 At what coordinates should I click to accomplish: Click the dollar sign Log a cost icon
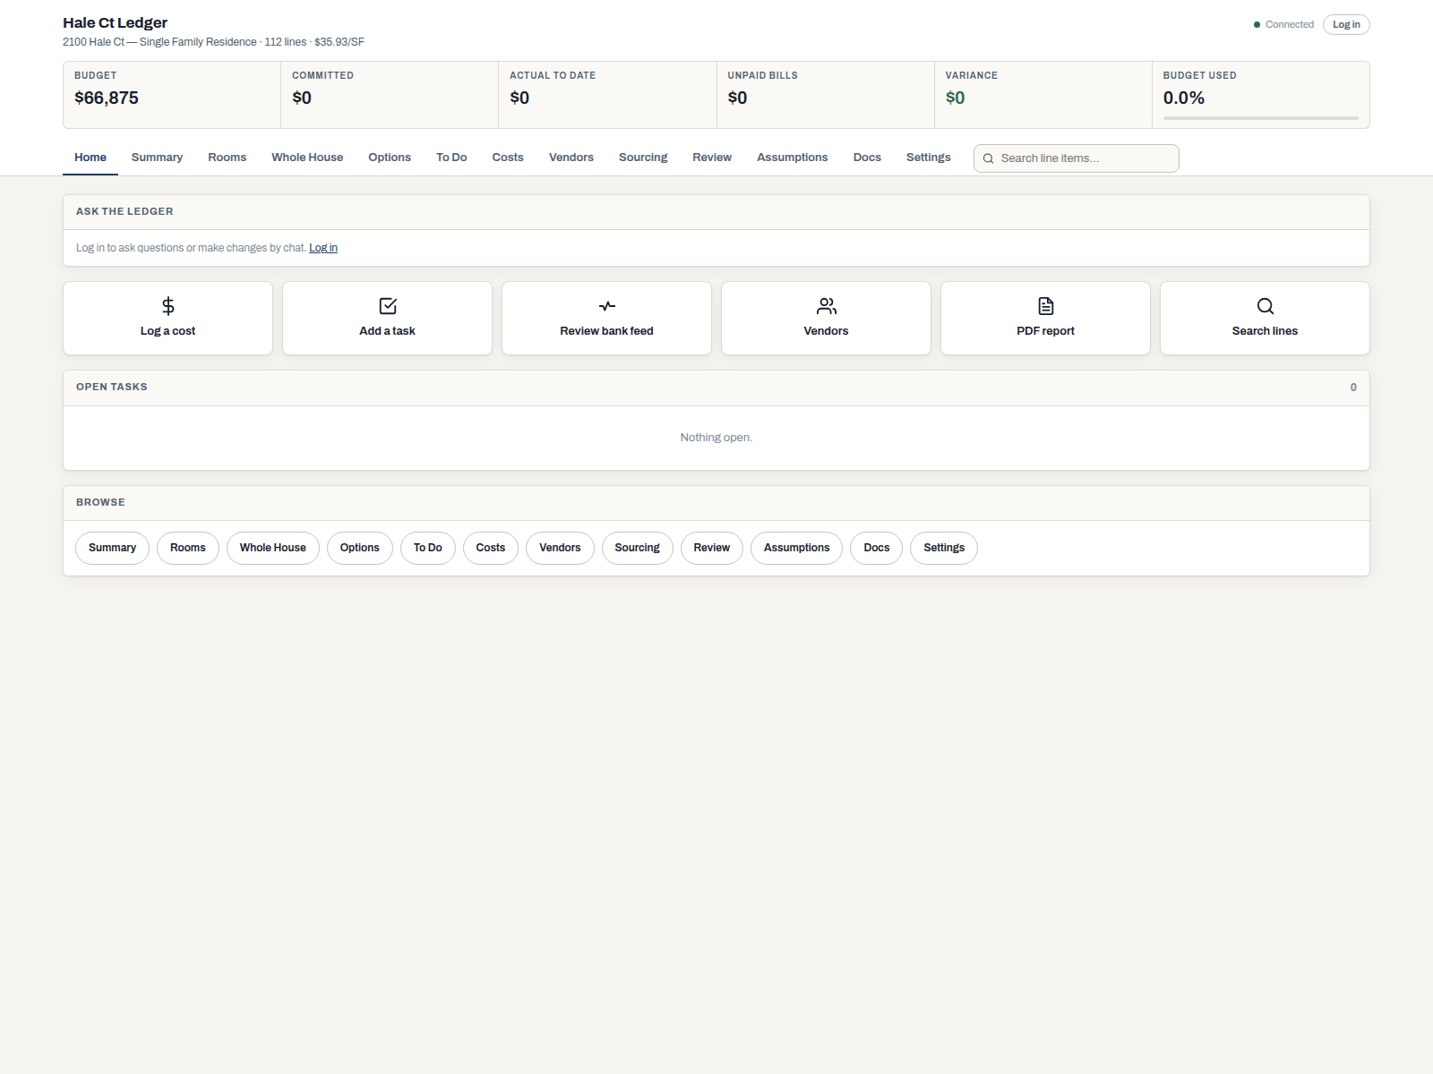[167, 306]
